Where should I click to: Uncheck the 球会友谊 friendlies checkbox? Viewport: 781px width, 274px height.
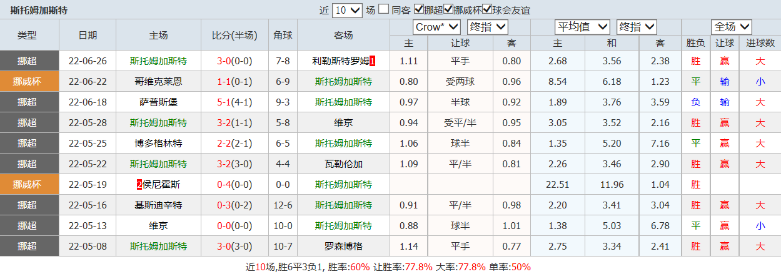coord(487,10)
